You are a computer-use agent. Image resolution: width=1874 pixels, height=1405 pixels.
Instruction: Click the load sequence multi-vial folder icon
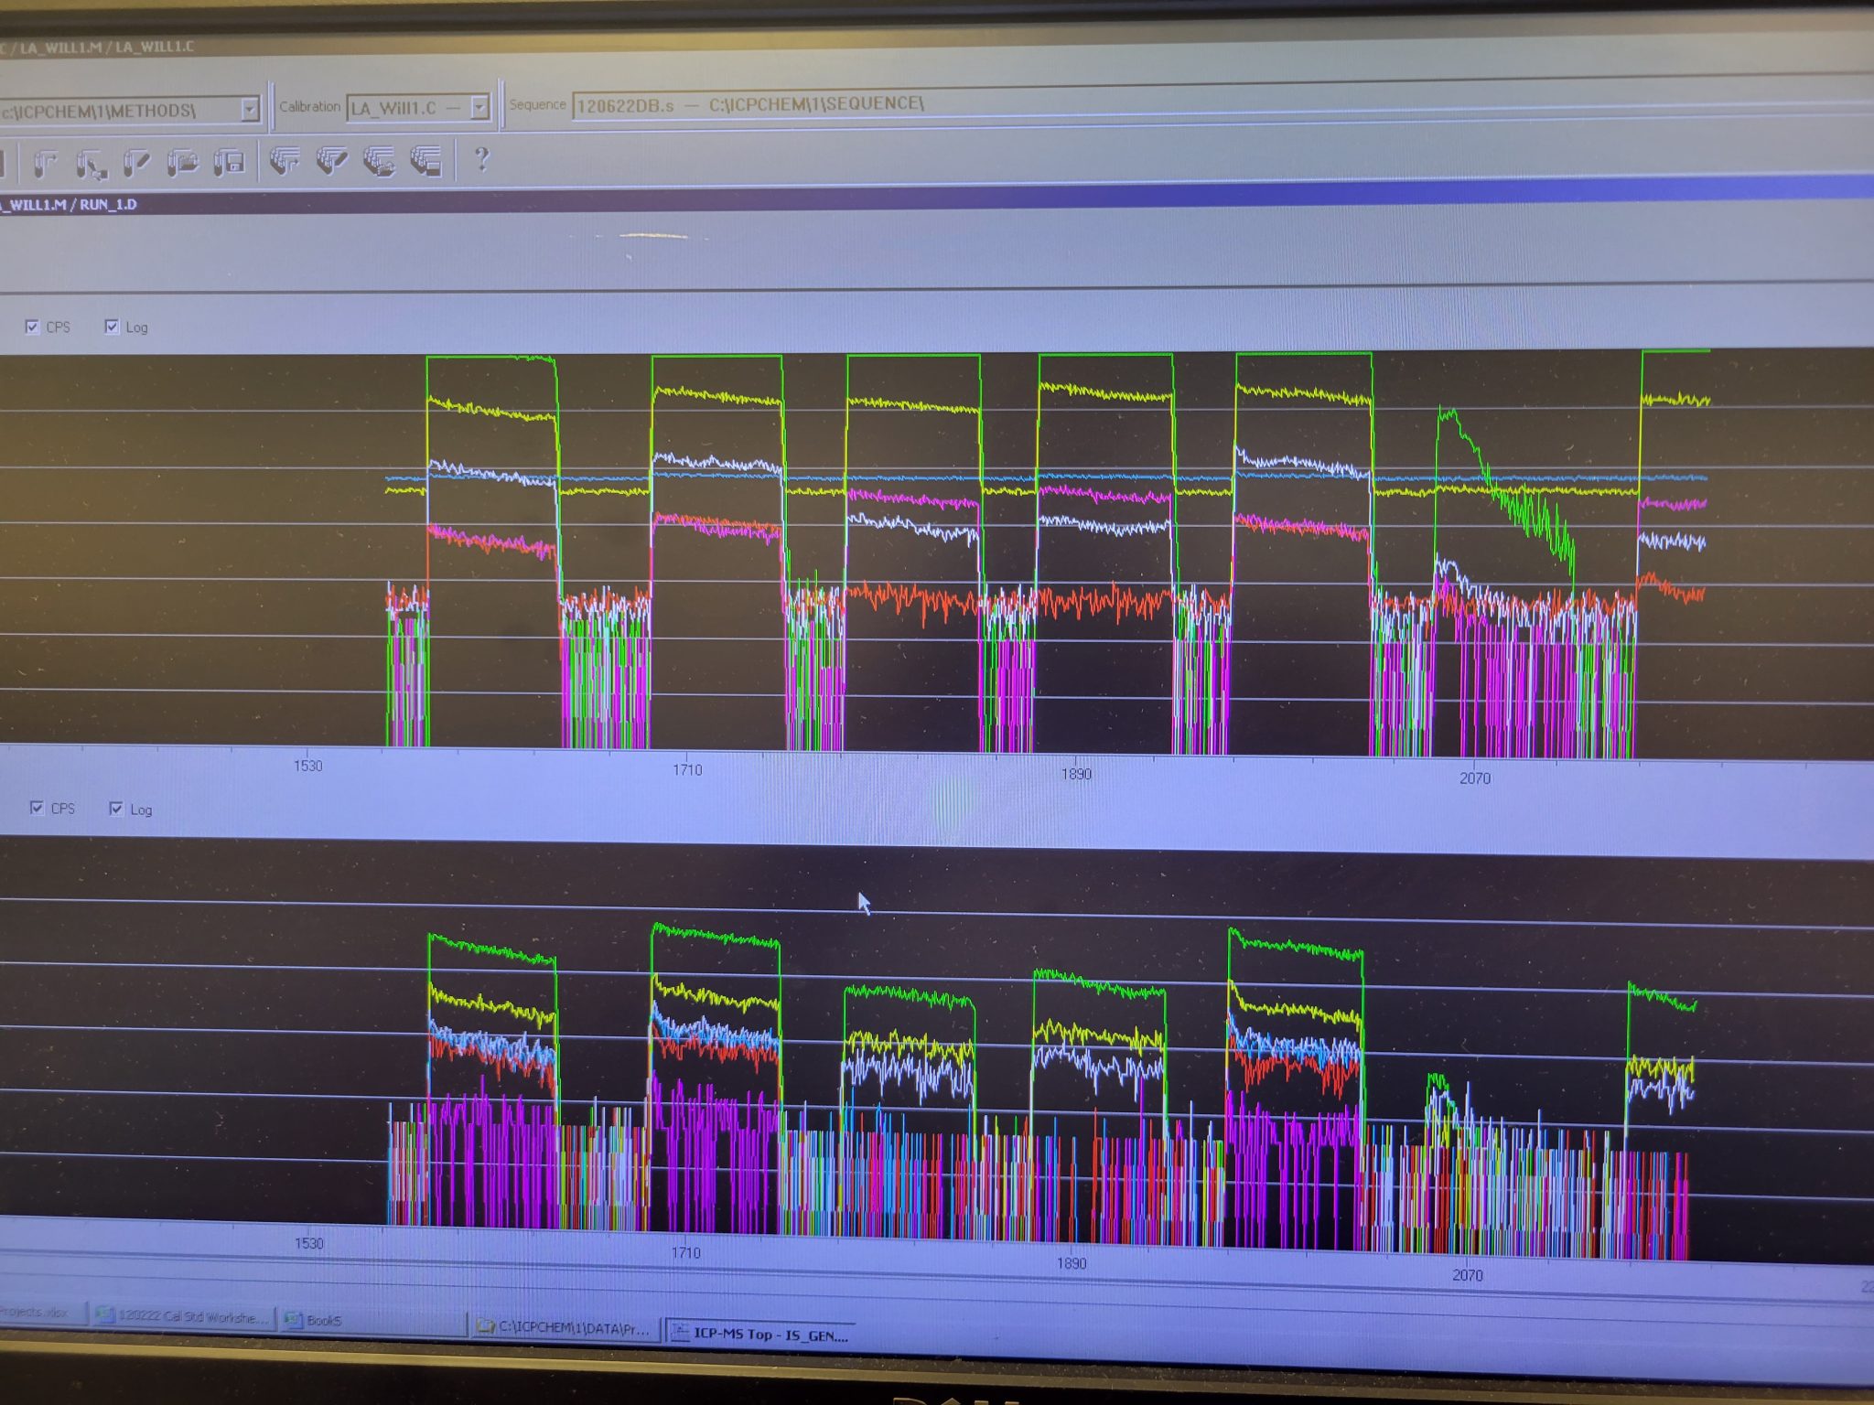pyautogui.click(x=379, y=161)
